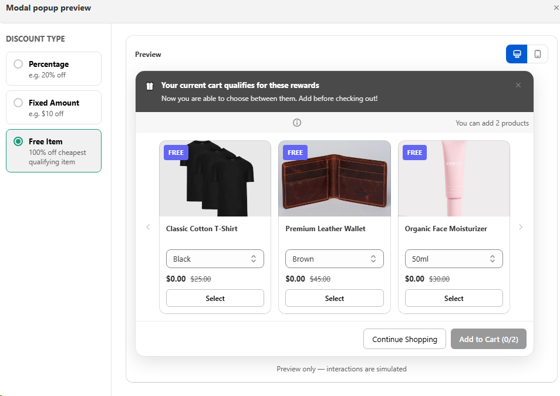Click the struck-through $25.00 price
This screenshot has height=396, width=560.
pos(201,279)
